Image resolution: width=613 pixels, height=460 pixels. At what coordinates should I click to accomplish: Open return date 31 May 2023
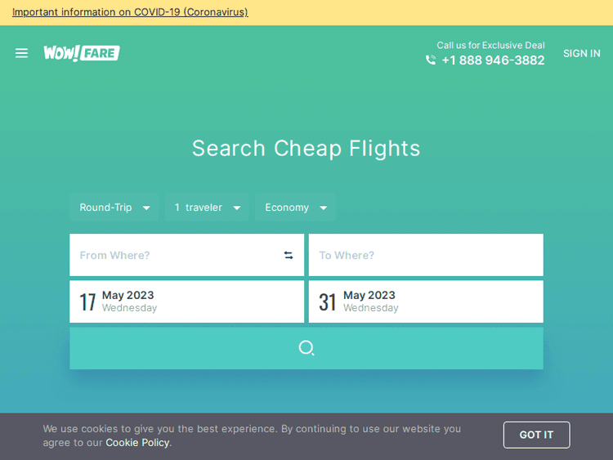(x=425, y=301)
